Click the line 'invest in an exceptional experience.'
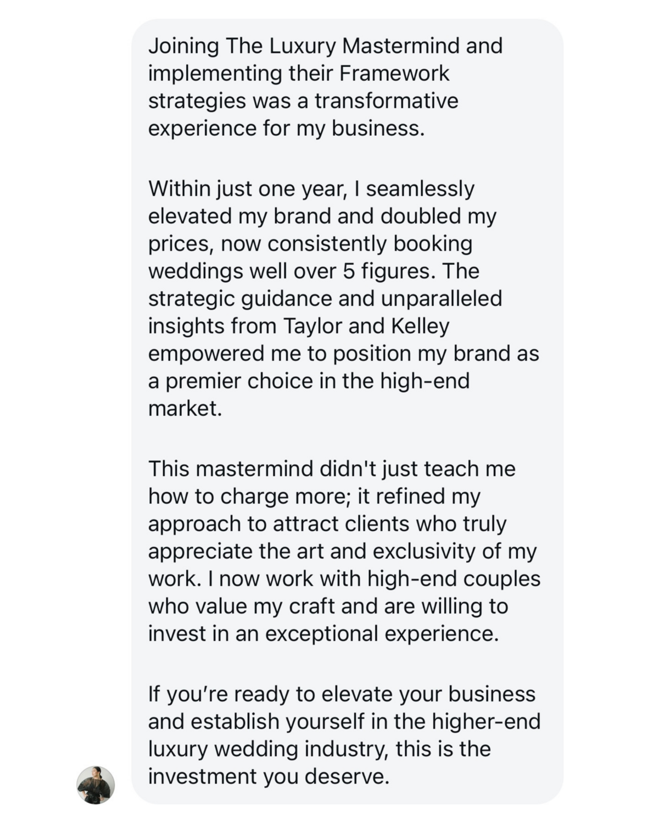This screenshot has width=659, height=824. point(323,633)
